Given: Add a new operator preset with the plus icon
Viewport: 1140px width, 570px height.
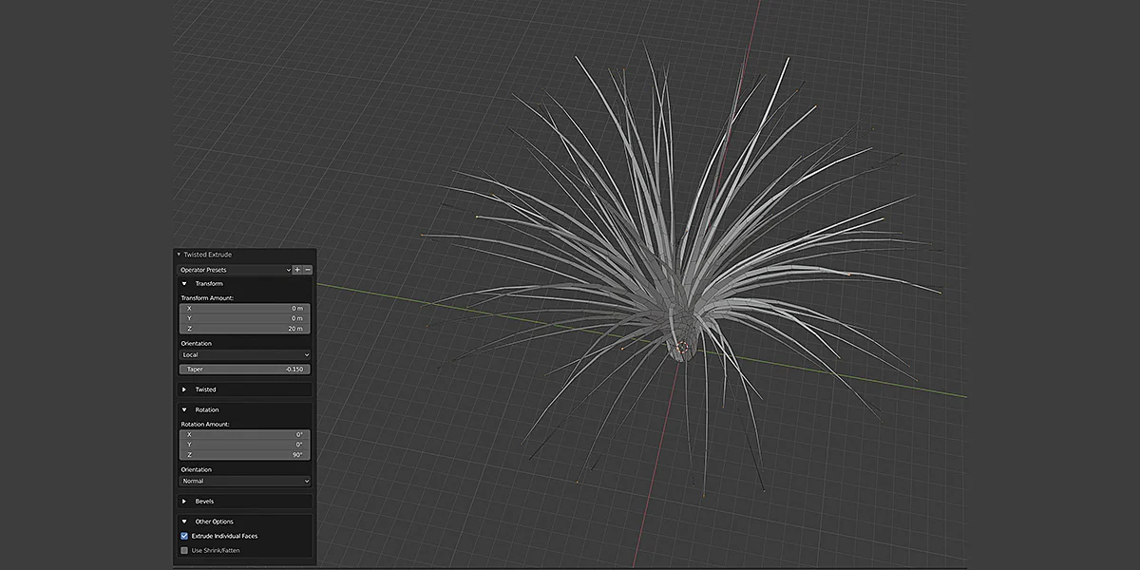Looking at the screenshot, I should pyautogui.click(x=296, y=270).
